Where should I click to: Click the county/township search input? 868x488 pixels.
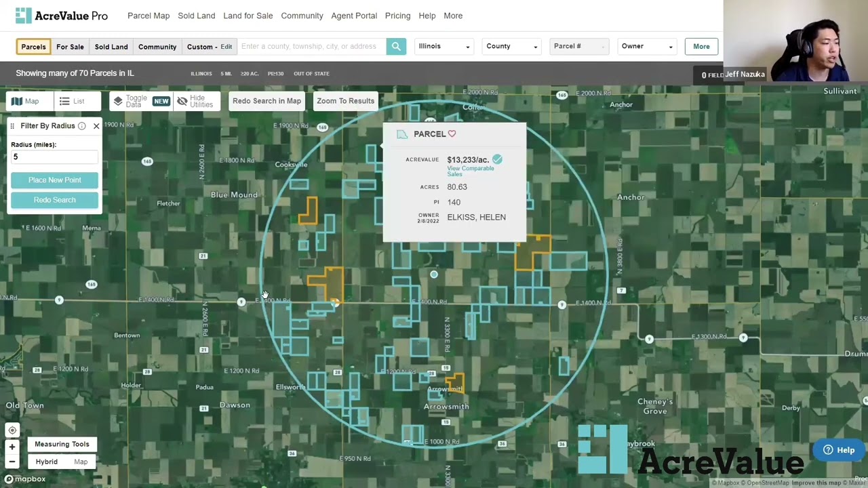(x=312, y=46)
